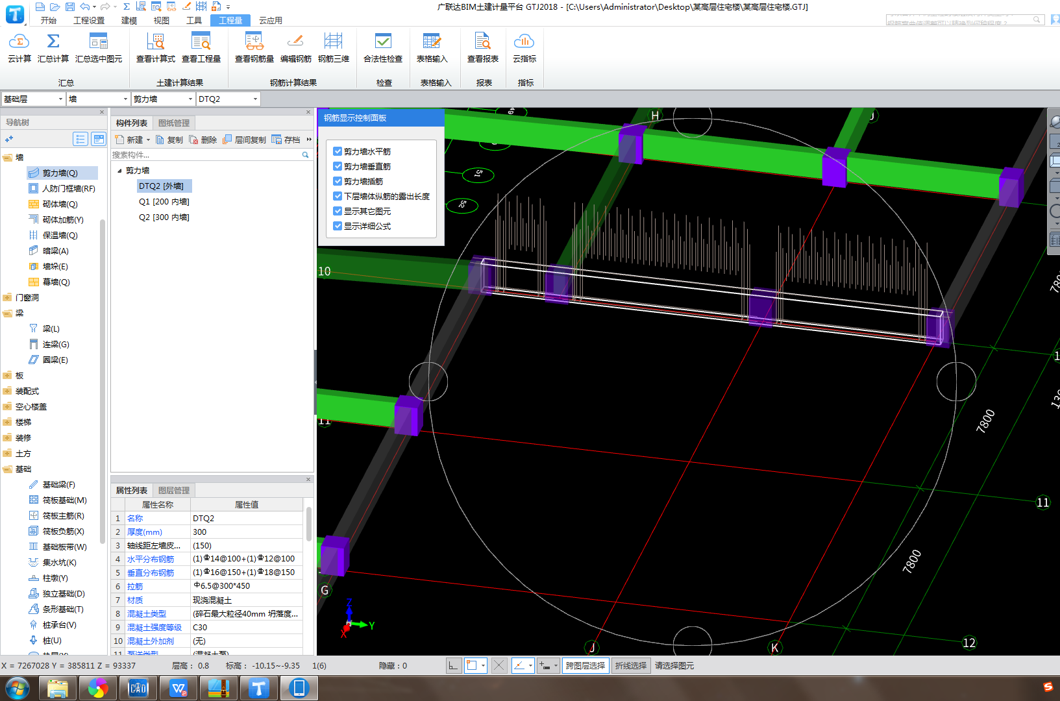Open the 开始 ribbon tab
The width and height of the screenshot is (1060, 701).
[49, 21]
